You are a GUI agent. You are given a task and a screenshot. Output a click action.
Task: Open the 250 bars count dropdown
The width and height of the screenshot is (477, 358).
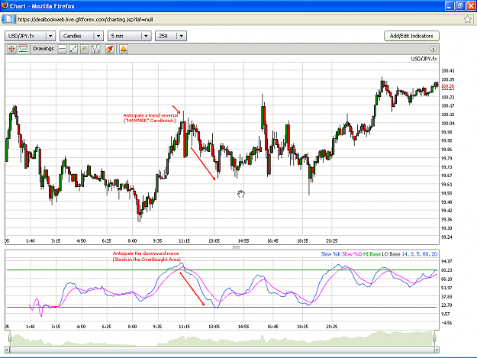171,36
